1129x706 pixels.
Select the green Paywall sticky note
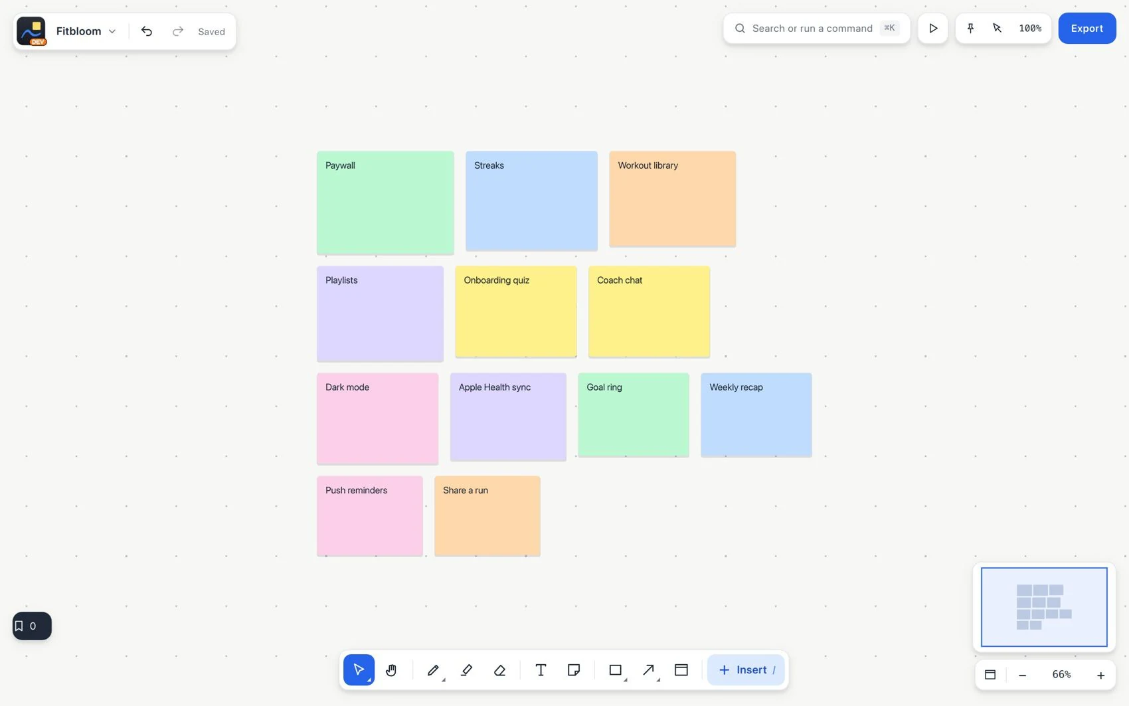(385, 203)
